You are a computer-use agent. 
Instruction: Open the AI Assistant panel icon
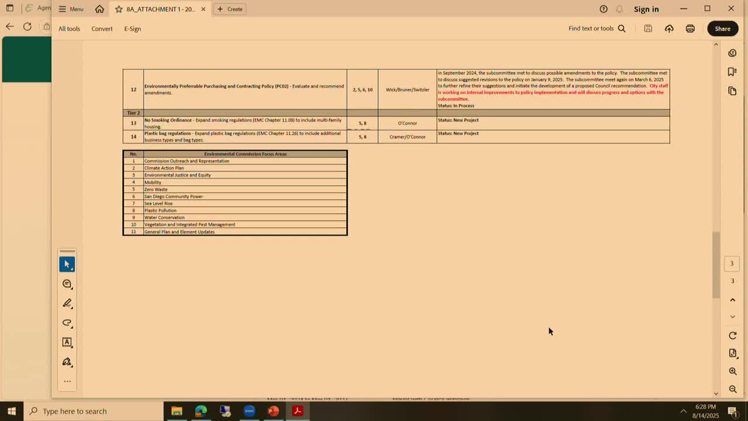point(732,53)
